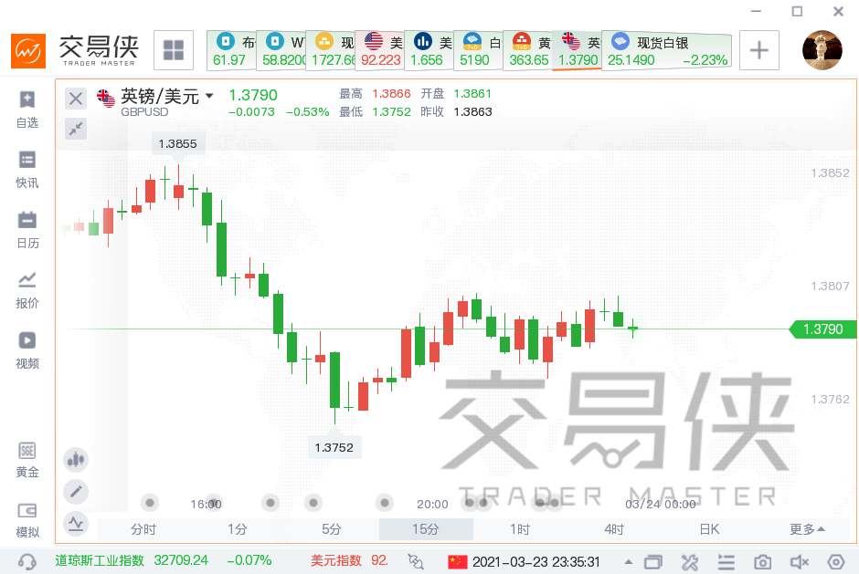Click the 1.3762 price axis label
This screenshot has height=574, width=859.
[x=830, y=400]
